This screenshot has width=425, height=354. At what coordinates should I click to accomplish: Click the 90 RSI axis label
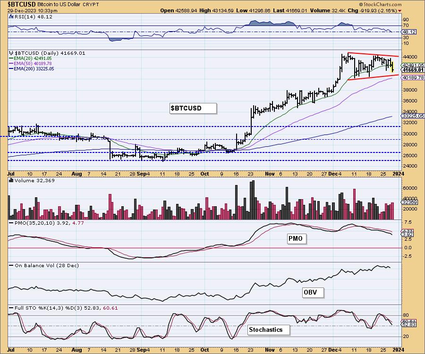(x=406, y=19)
